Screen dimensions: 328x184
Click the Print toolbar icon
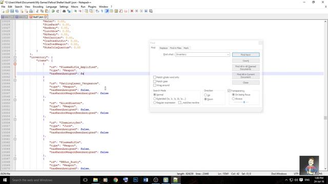click(x=31, y=11)
